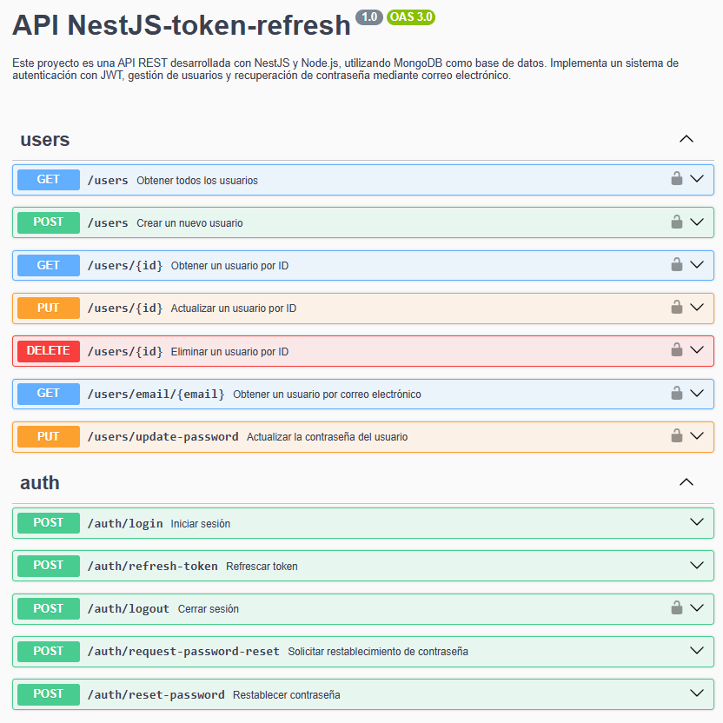Click the /auth/request-password-reset path

[x=183, y=652]
